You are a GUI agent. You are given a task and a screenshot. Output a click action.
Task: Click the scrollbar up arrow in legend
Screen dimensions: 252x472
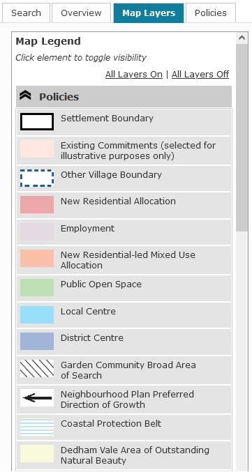[242, 38]
